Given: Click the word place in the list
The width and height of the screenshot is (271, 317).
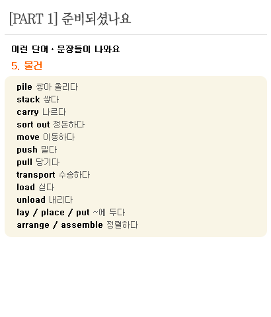Looking at the screenshot, I should pos(53,213).
